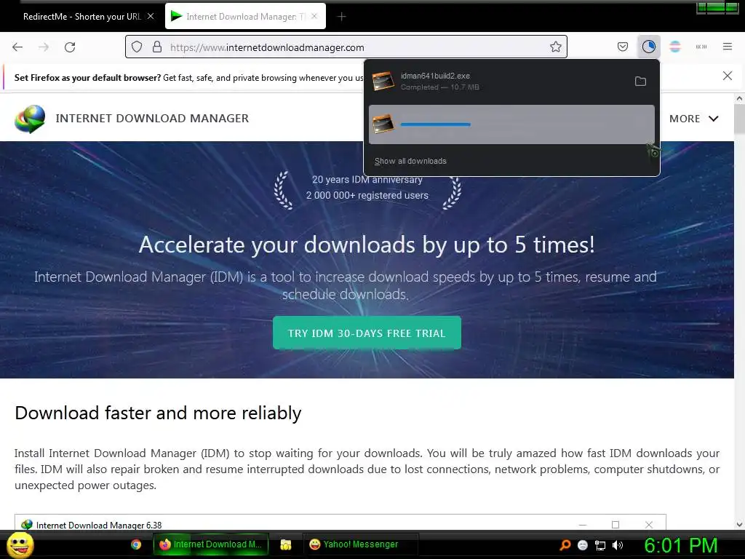Select the in-progress download entry
The height and width of the screenshot is (559, 745).
pos(511,124)
